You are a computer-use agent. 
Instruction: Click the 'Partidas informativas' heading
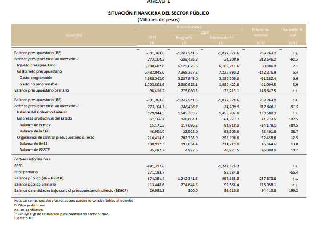coord(32,159)
